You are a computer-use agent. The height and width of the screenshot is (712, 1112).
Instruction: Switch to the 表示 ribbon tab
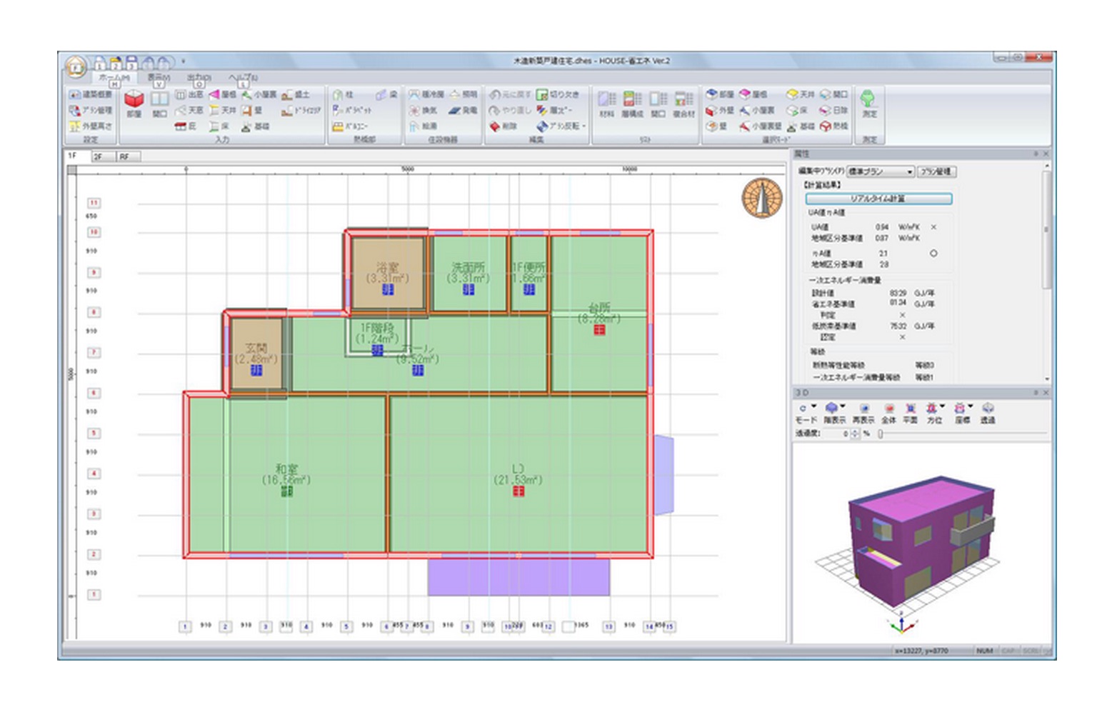[159, 77]
